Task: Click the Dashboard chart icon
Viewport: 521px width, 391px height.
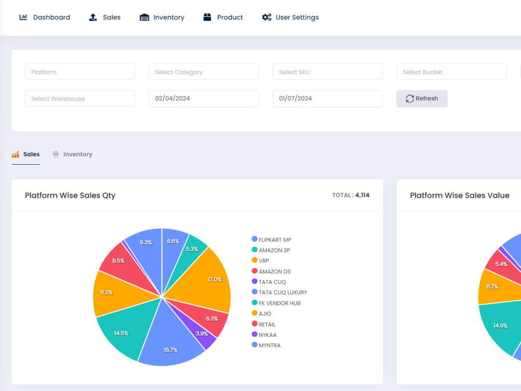Action: coord(23,17)
